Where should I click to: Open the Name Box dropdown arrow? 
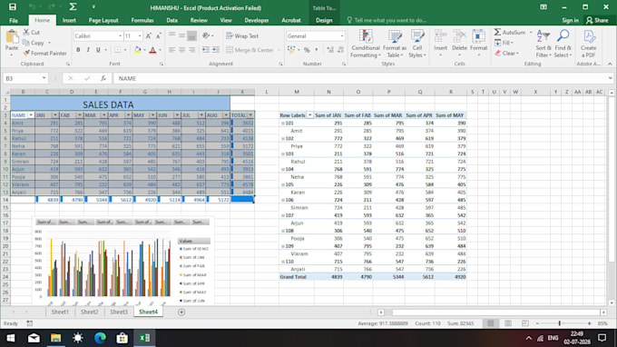44,78
